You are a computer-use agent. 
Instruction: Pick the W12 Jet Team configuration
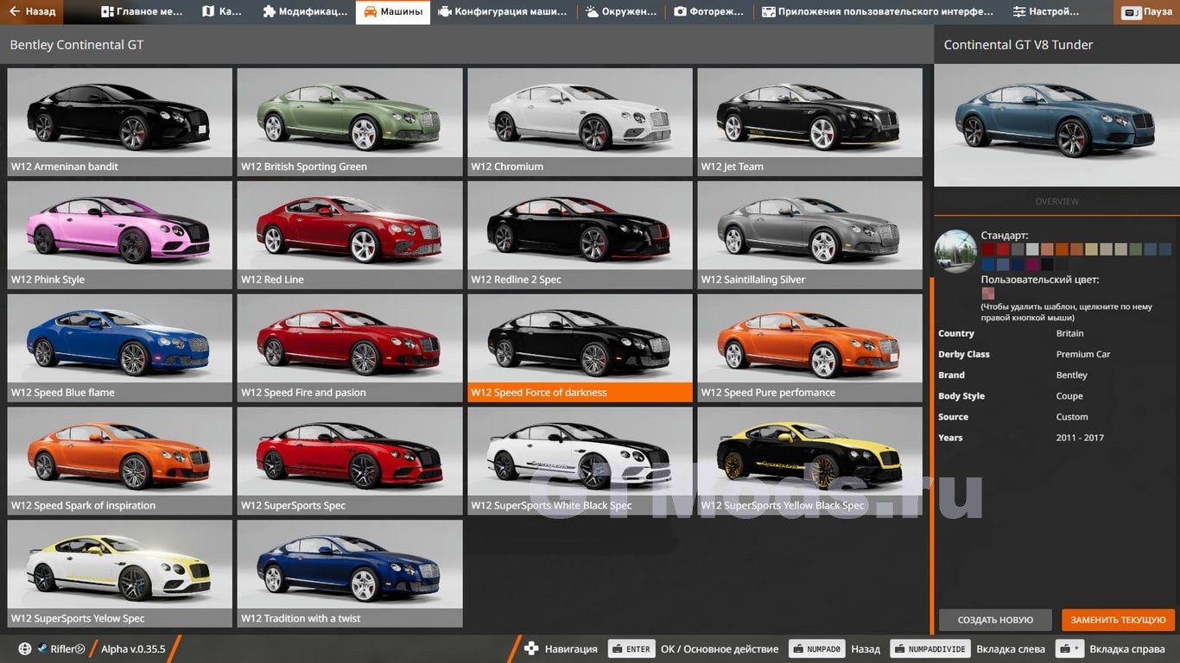click(810, 122)
